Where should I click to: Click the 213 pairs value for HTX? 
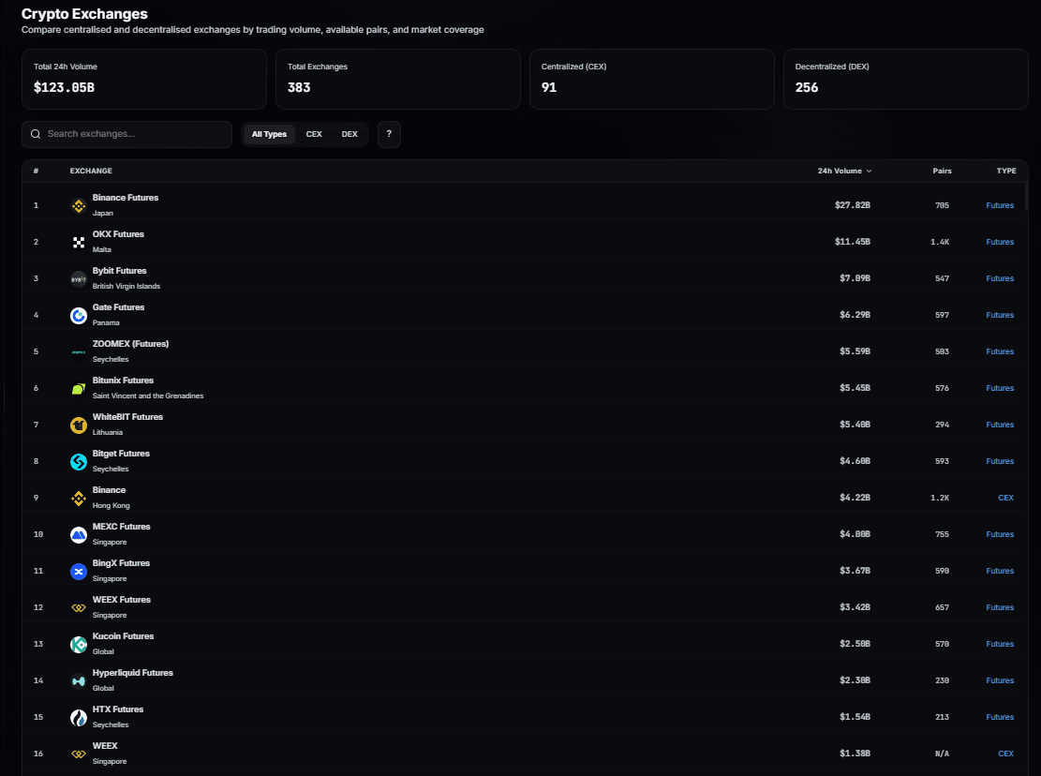click(942, 717)
